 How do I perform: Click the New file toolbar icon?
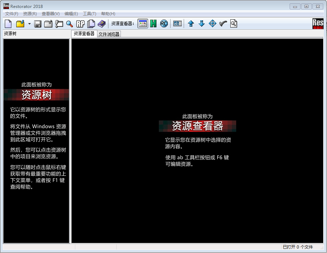pos(8,23)
